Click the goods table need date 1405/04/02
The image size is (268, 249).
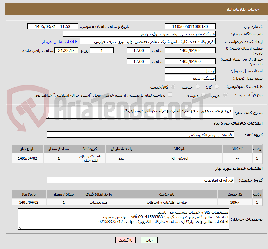coord(27,158)
